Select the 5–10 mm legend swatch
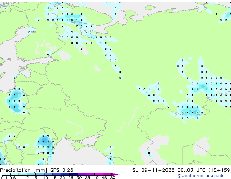The image size is (231, 179). tap(40, 174)
